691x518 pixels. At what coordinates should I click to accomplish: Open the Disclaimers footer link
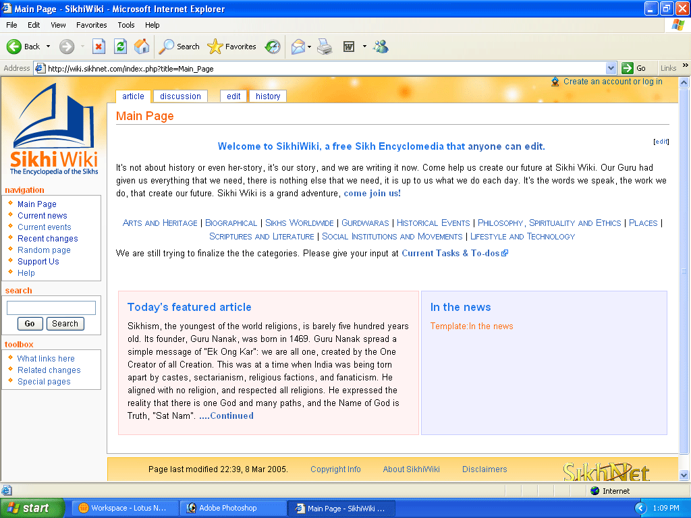tap(485, 469)
